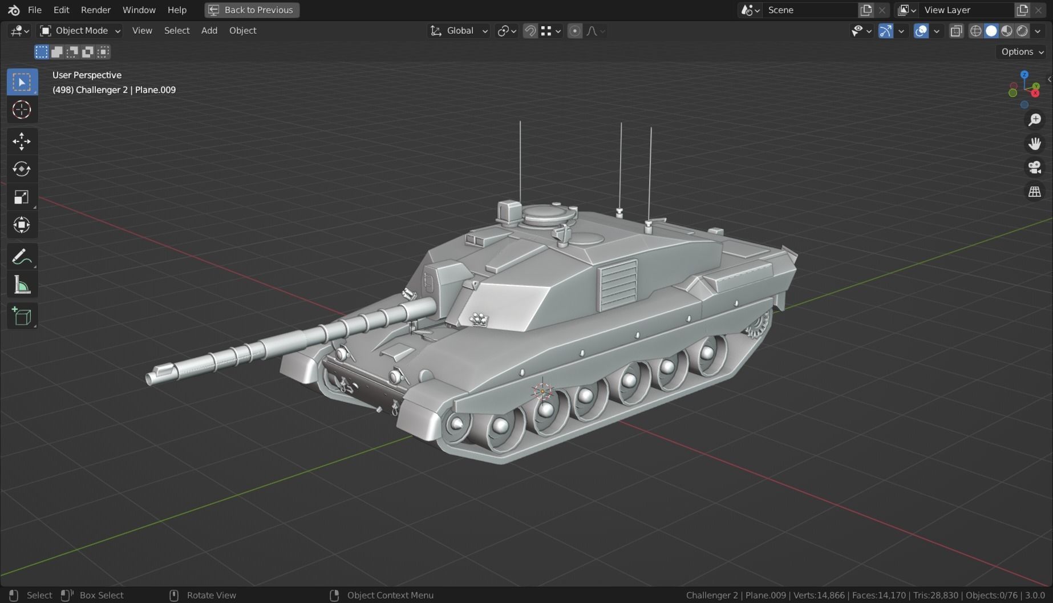Select the Transform tool
Viewport: 1053px width, 603px height.
click(x=22, y=225)
